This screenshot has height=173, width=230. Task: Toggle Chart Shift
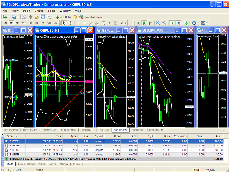coord(178,23)
